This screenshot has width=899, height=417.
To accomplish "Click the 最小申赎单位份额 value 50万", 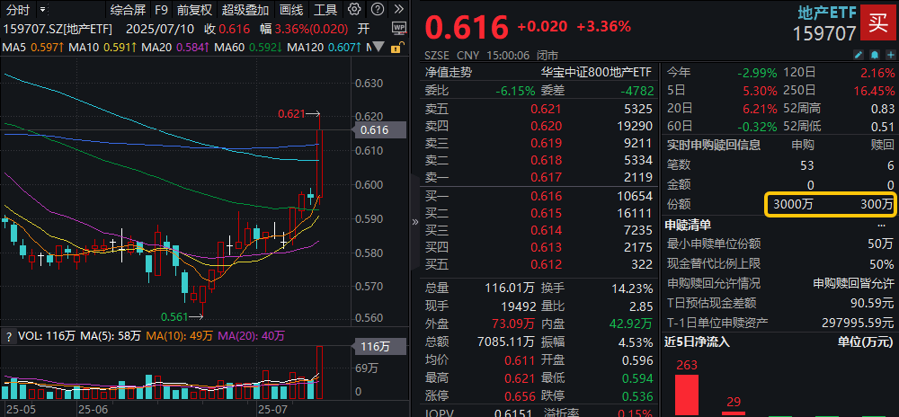I will (x=882, y=244).
